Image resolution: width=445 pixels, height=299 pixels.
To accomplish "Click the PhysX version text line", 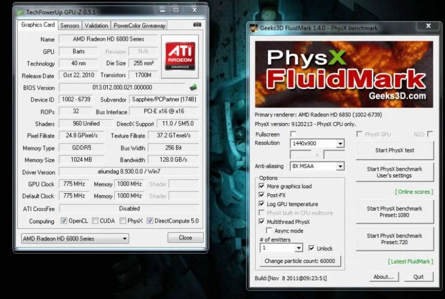I will (x=305, y=124).
